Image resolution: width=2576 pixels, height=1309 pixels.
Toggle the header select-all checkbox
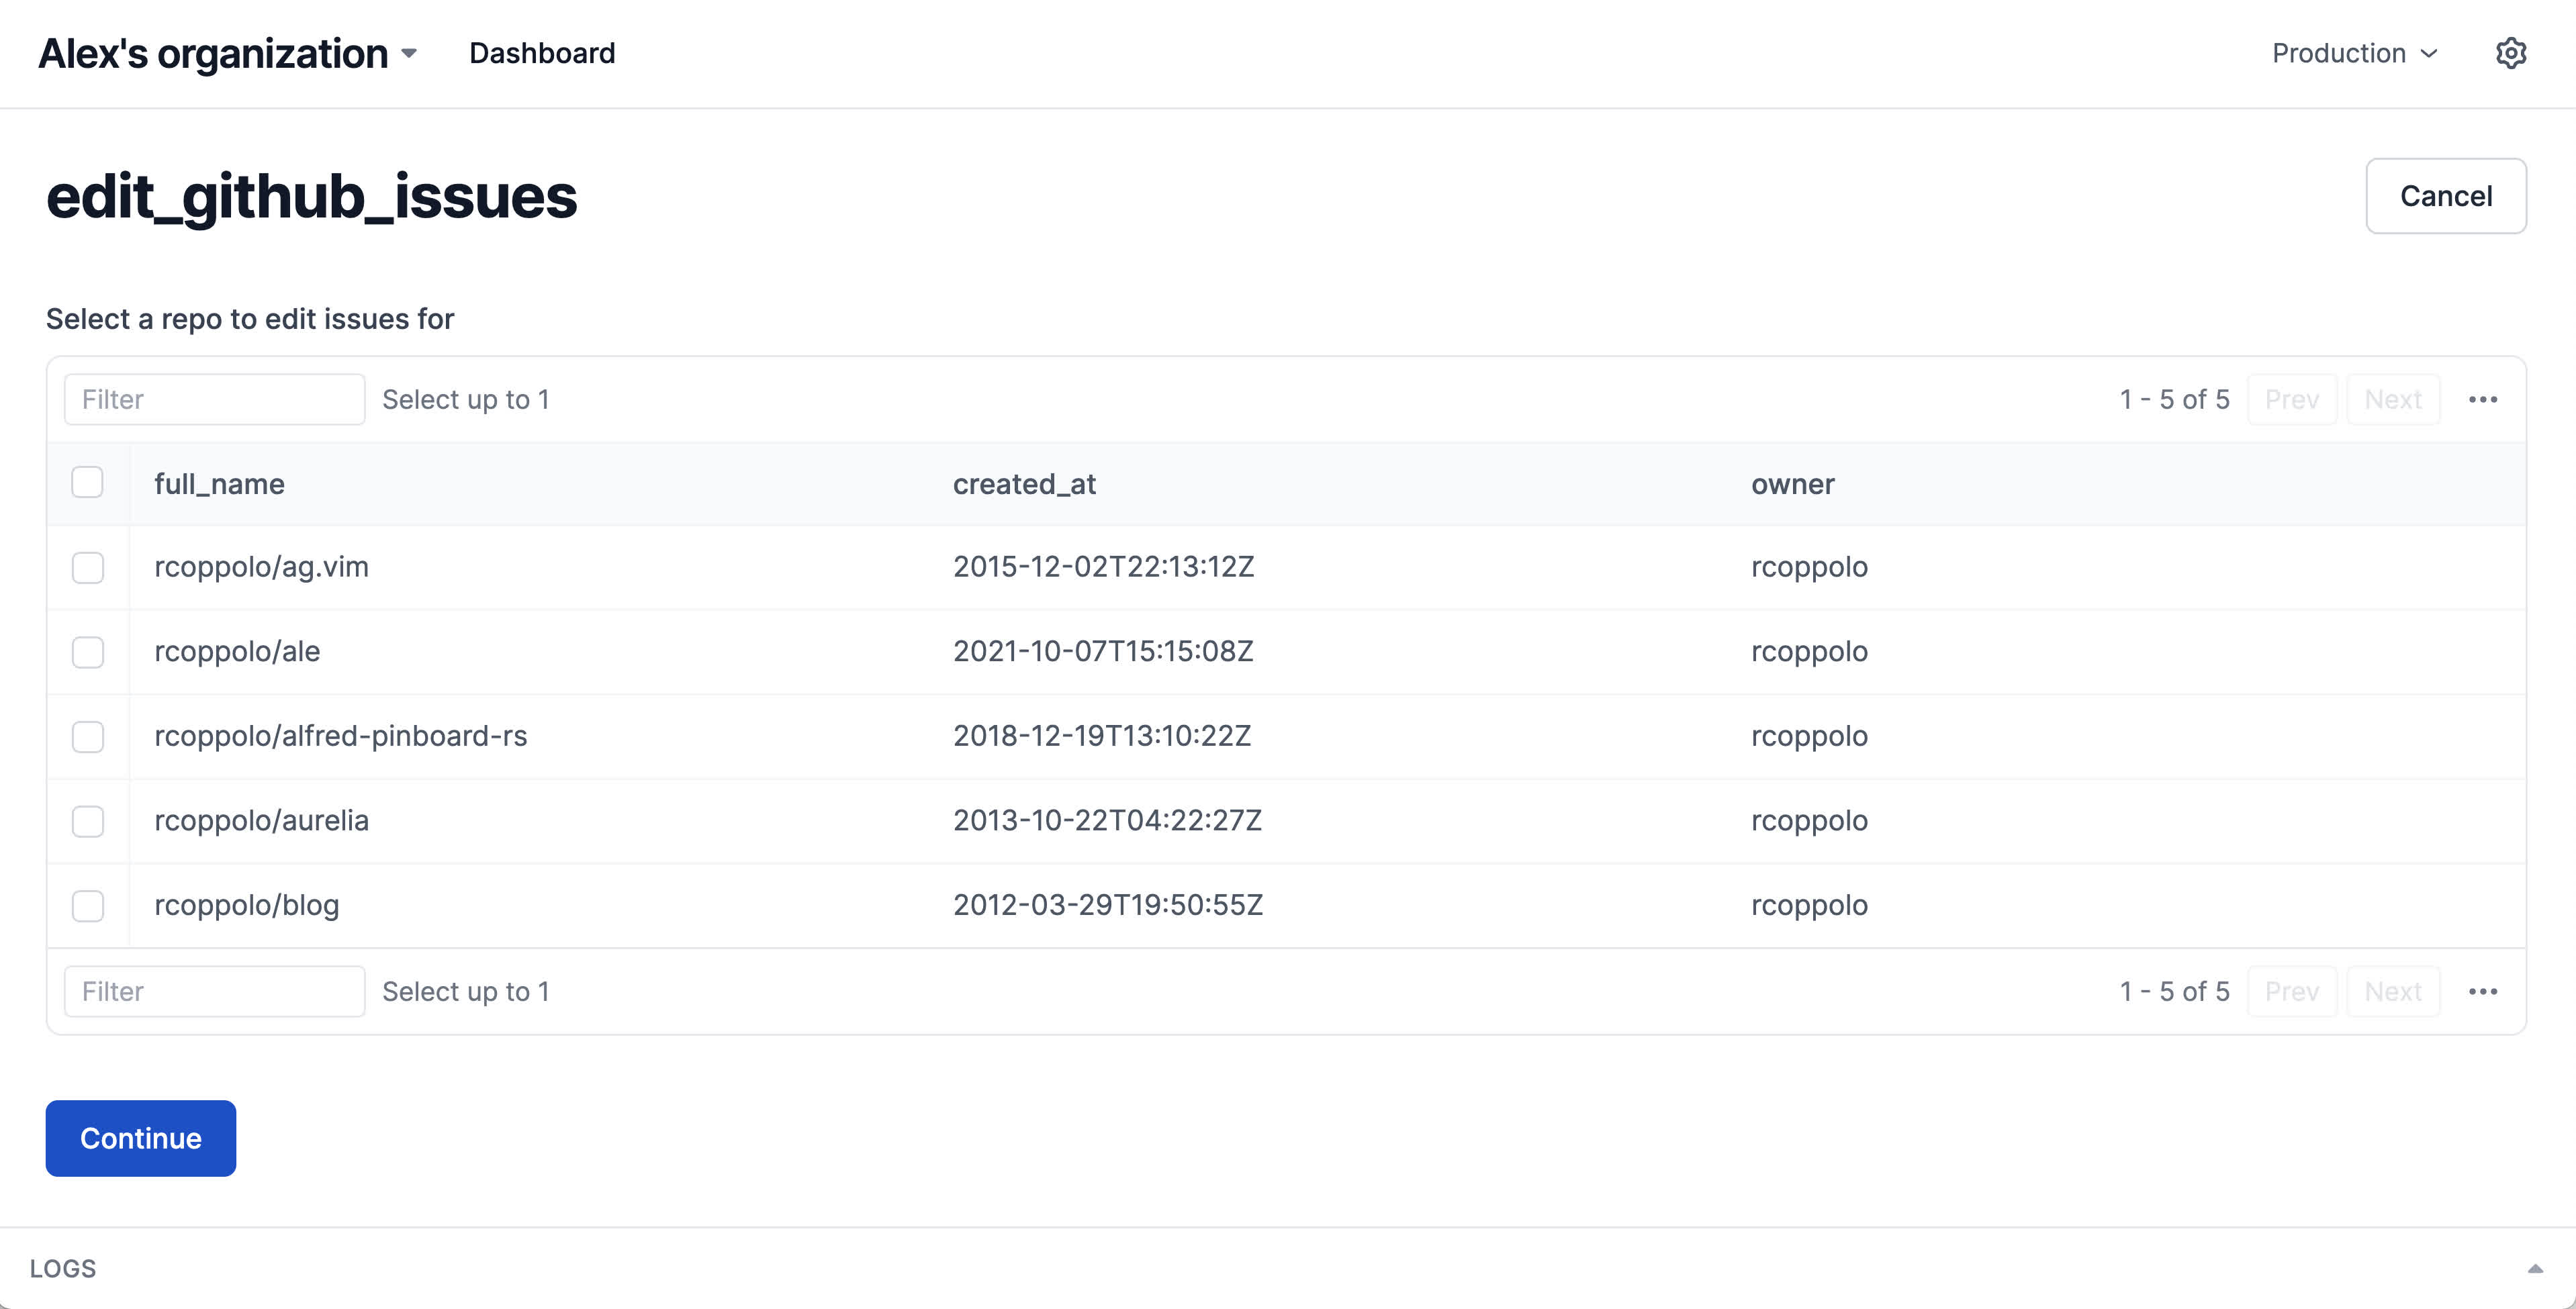(x=88, y=483)
